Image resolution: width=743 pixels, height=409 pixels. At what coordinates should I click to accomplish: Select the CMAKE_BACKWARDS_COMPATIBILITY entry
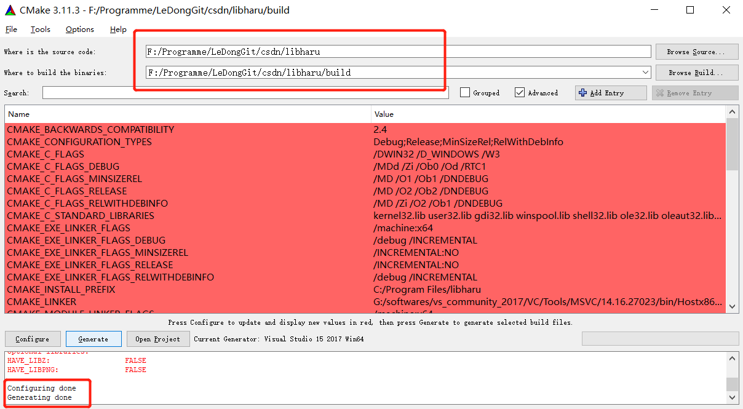tap(90, 130)
